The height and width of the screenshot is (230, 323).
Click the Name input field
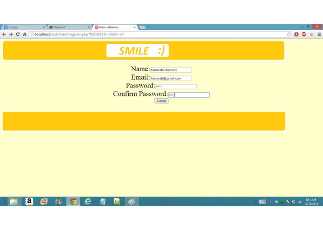[x=171, y=70]
